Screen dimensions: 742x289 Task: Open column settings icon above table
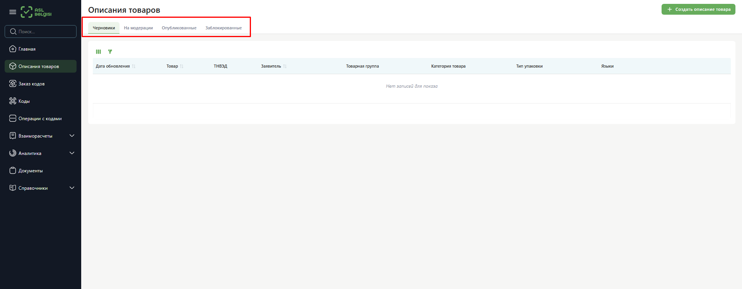pyautogui.click(x=99, y=52)
